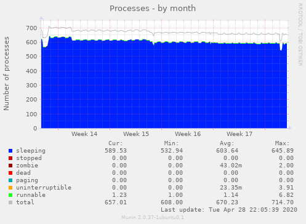Click the 'Week 16' axis label
306x224 pixels.
[188, 134]
